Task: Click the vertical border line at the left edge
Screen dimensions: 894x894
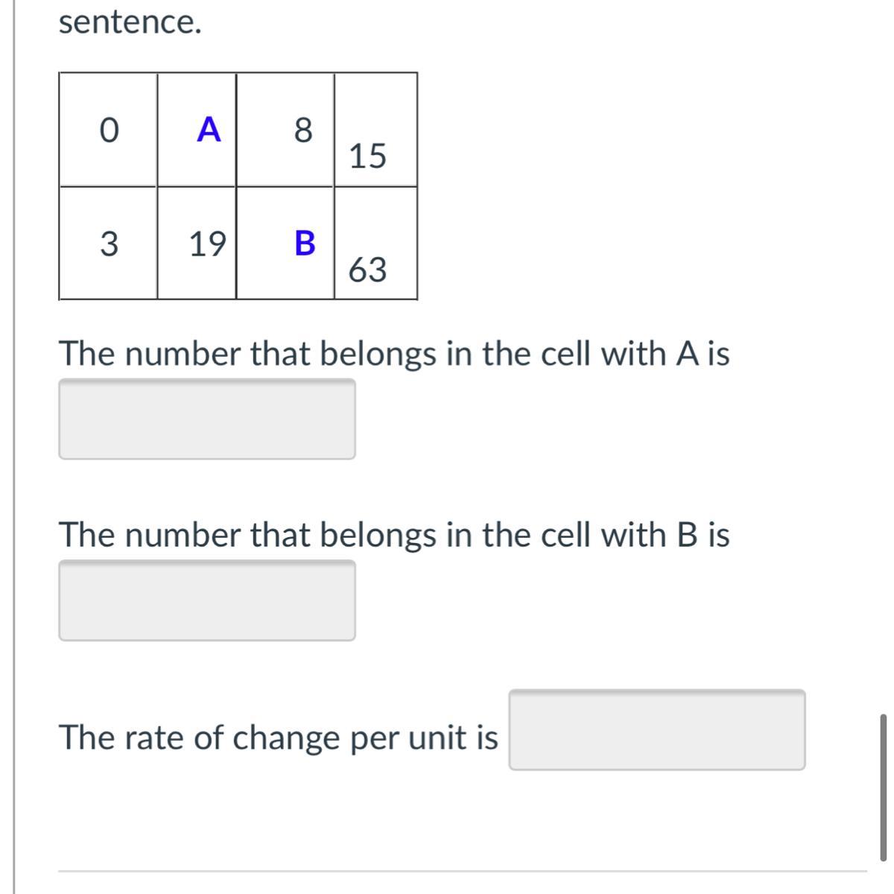Action: tap(14, 447)
